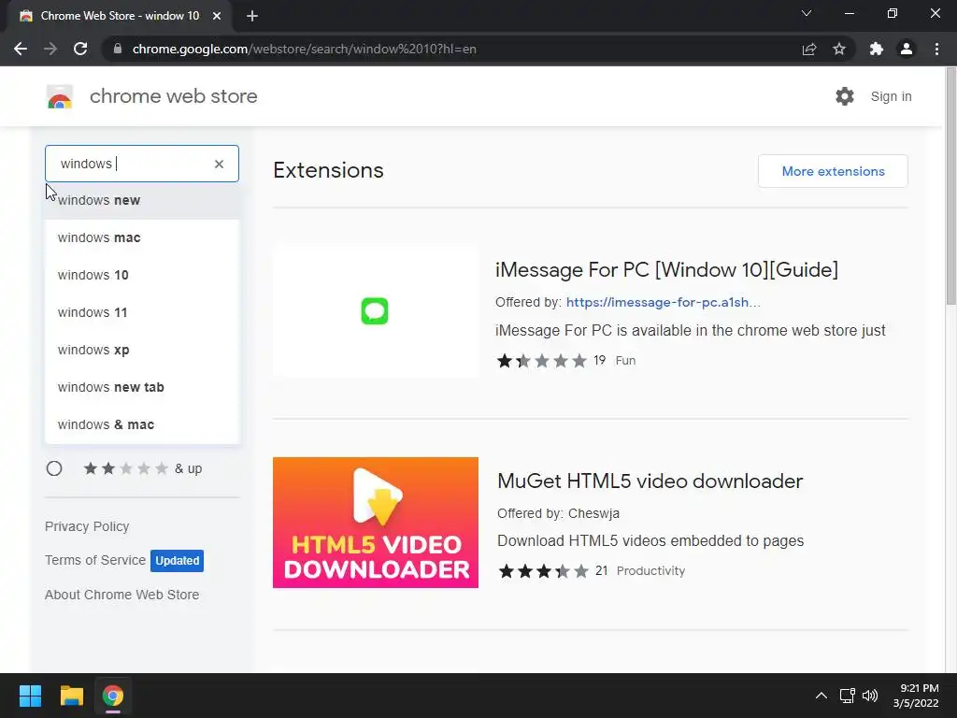Click the More extensions button

point(833,171)
